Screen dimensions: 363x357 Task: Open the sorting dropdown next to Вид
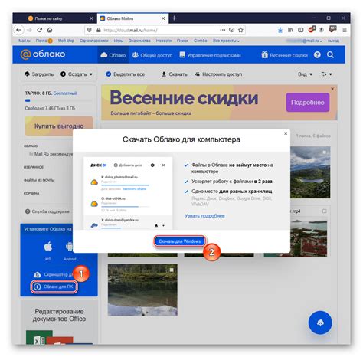point(326,74)
